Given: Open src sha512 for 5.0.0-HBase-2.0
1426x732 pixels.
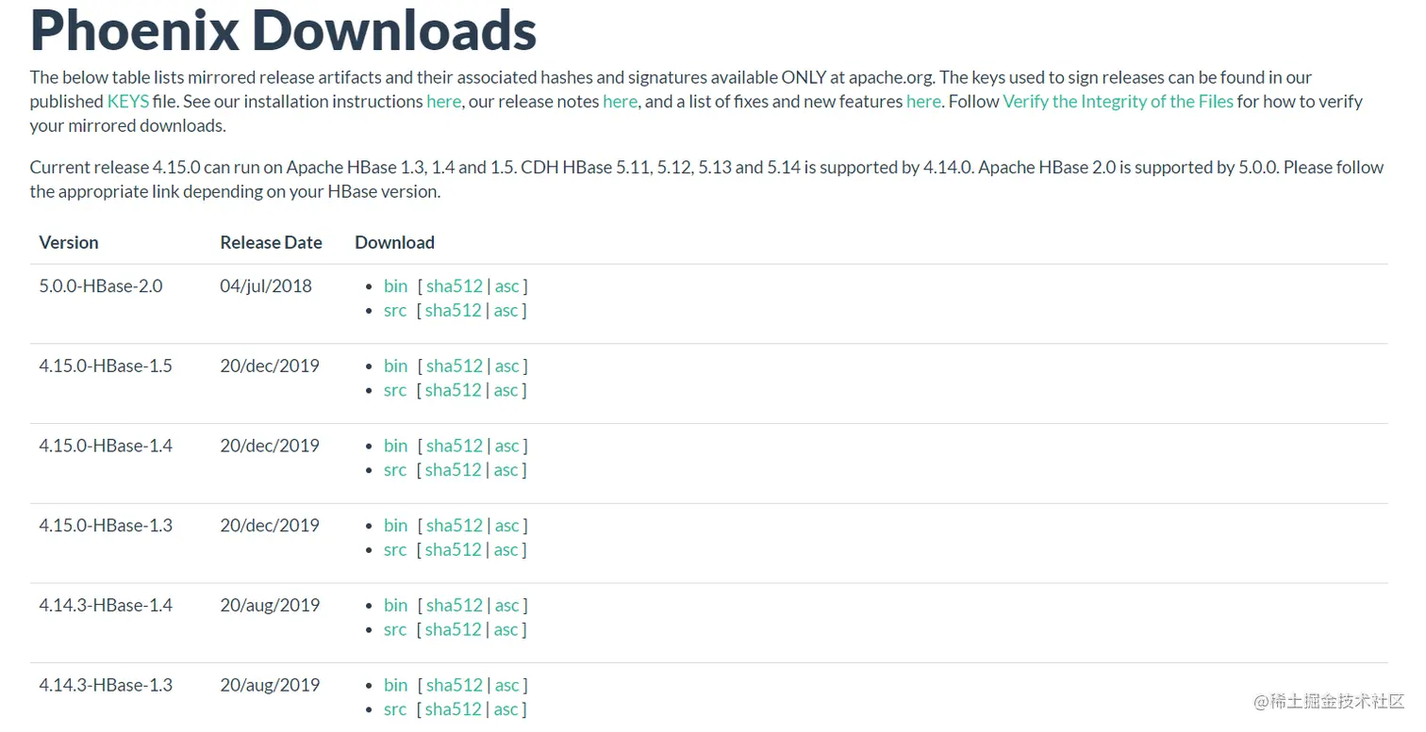Looking at the screenshot, I should (453, 310).
